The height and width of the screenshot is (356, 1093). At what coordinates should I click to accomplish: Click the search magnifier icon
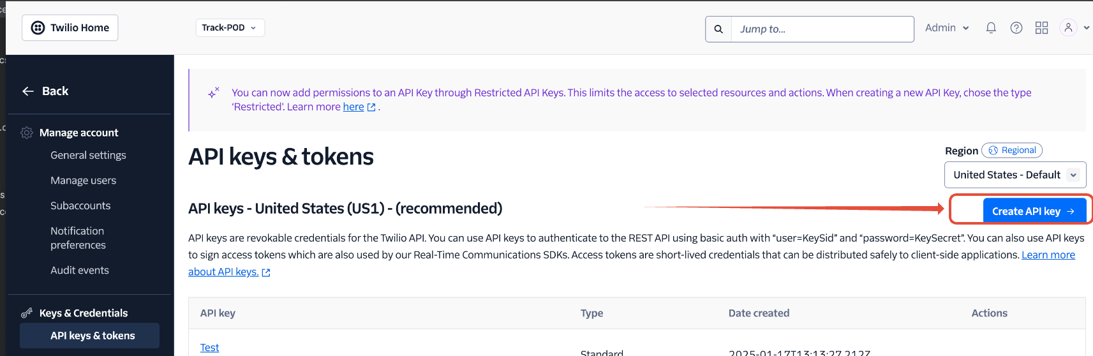click(x=718, y=29)
